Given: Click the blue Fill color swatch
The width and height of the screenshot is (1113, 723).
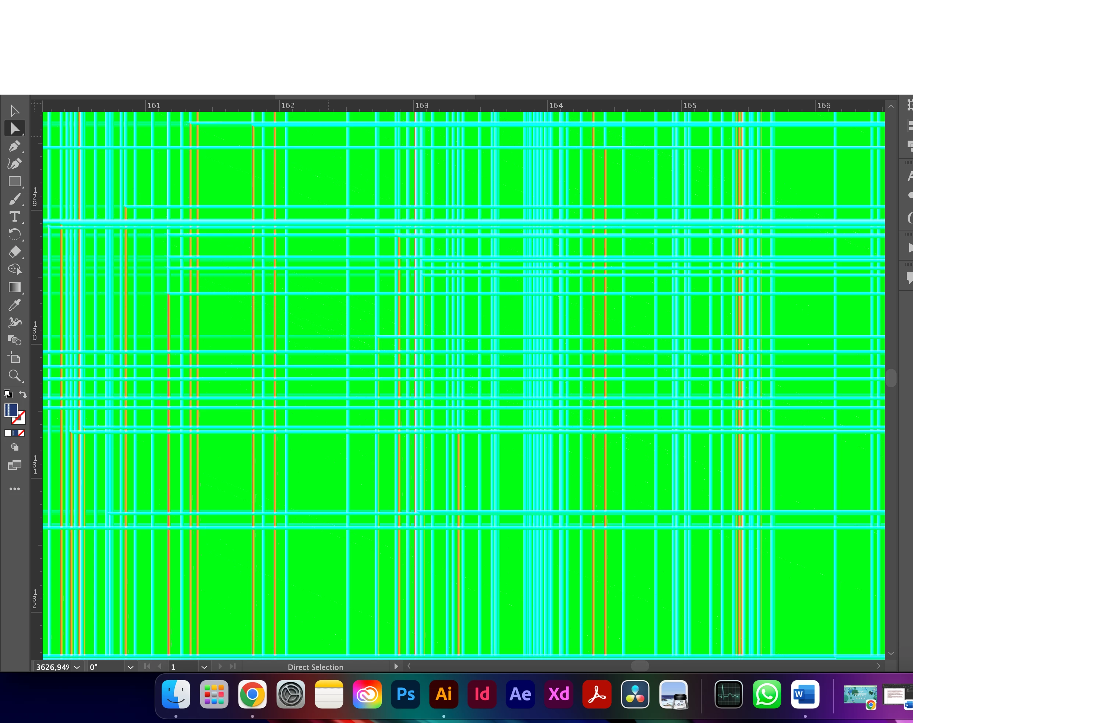Looking at the screenshot, I should [10, 410].
